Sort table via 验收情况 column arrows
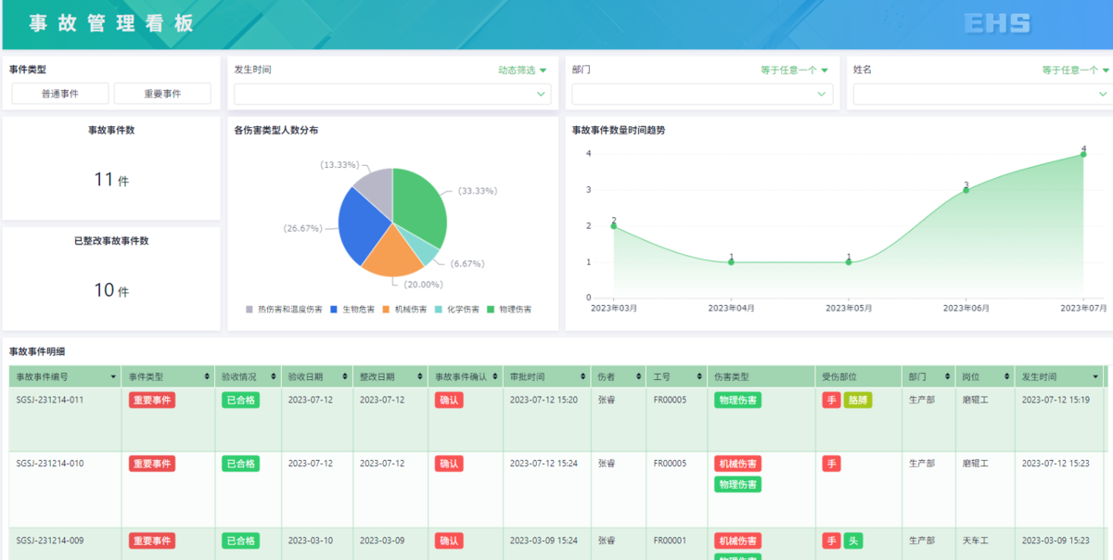This screenshot has height=560, width=1113. (274, 377)
